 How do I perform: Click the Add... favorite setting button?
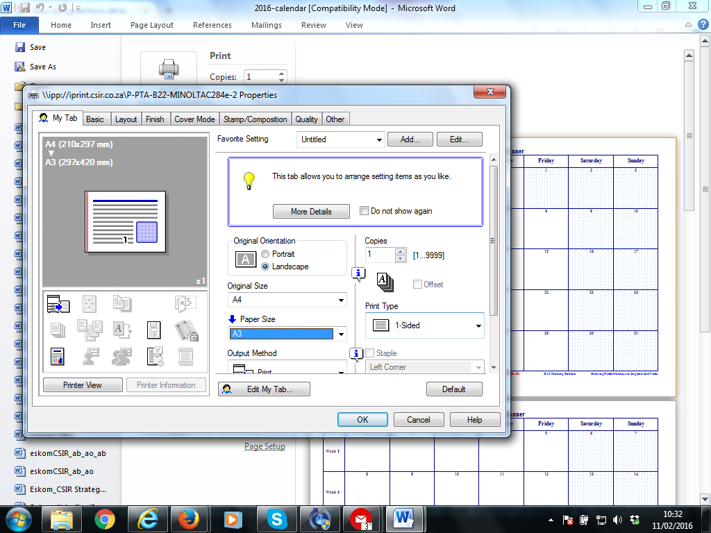pyautogui.click(x=410, y=139)
